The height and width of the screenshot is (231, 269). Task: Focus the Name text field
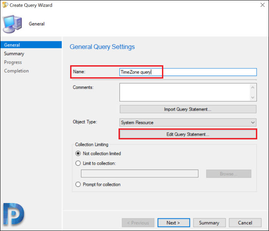188,72
